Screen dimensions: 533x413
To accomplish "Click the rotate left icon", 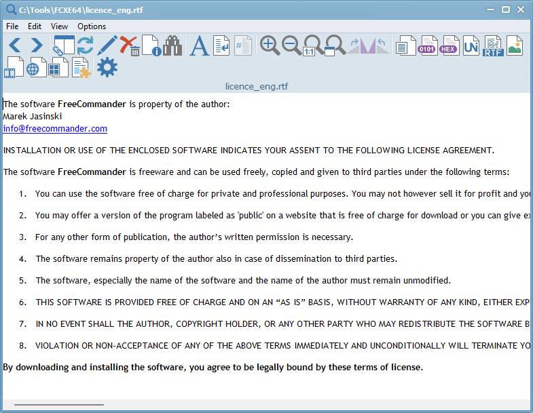I will 382,46.
